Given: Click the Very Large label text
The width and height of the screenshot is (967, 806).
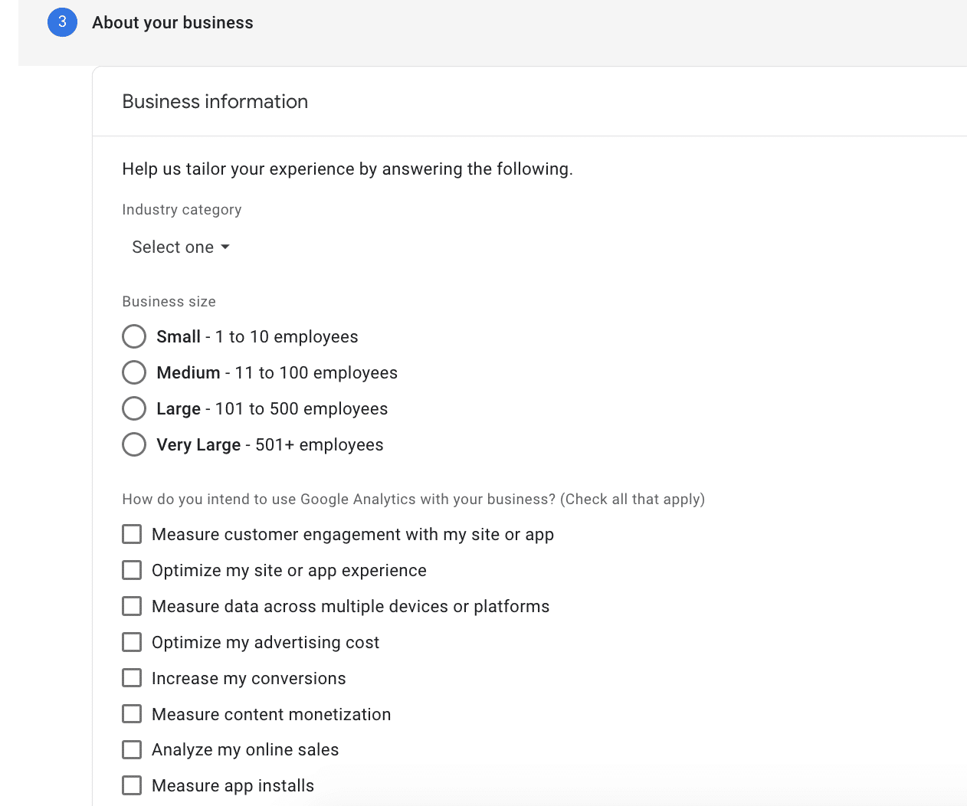Looking at the screenshot, I should tap(198, 445).
